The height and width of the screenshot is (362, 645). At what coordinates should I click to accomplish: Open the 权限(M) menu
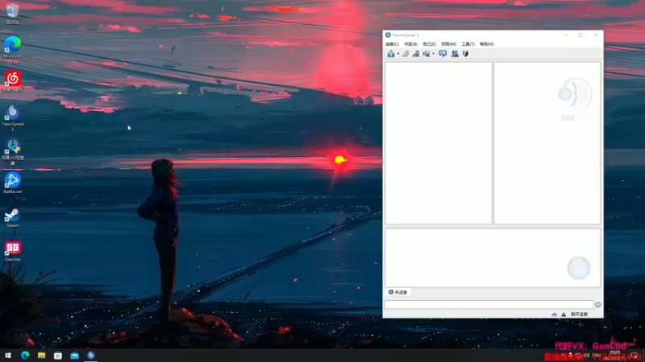point(448,44)
